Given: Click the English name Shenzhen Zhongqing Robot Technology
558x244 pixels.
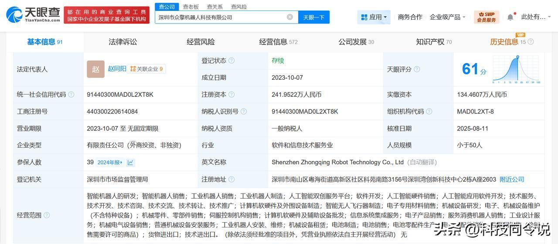Looking at the screenshot, I should click(338, 162).
